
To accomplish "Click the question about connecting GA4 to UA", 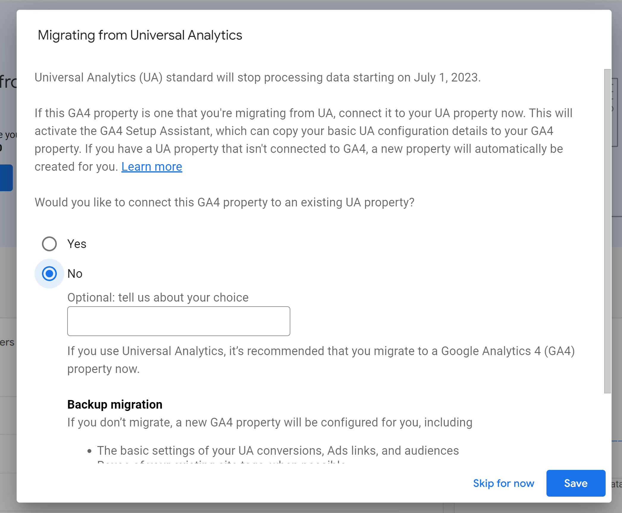I will [225, 202].
